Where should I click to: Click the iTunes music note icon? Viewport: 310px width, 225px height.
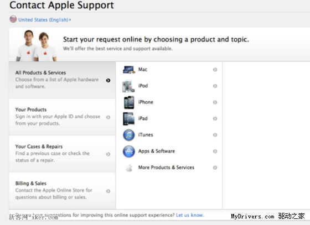pos(129,135)
